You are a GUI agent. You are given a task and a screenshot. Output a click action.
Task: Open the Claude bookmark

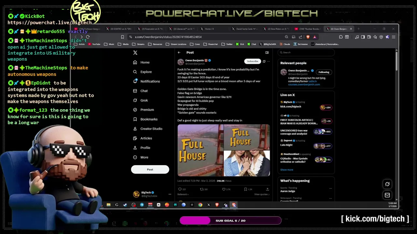click(x=285, y=44)
